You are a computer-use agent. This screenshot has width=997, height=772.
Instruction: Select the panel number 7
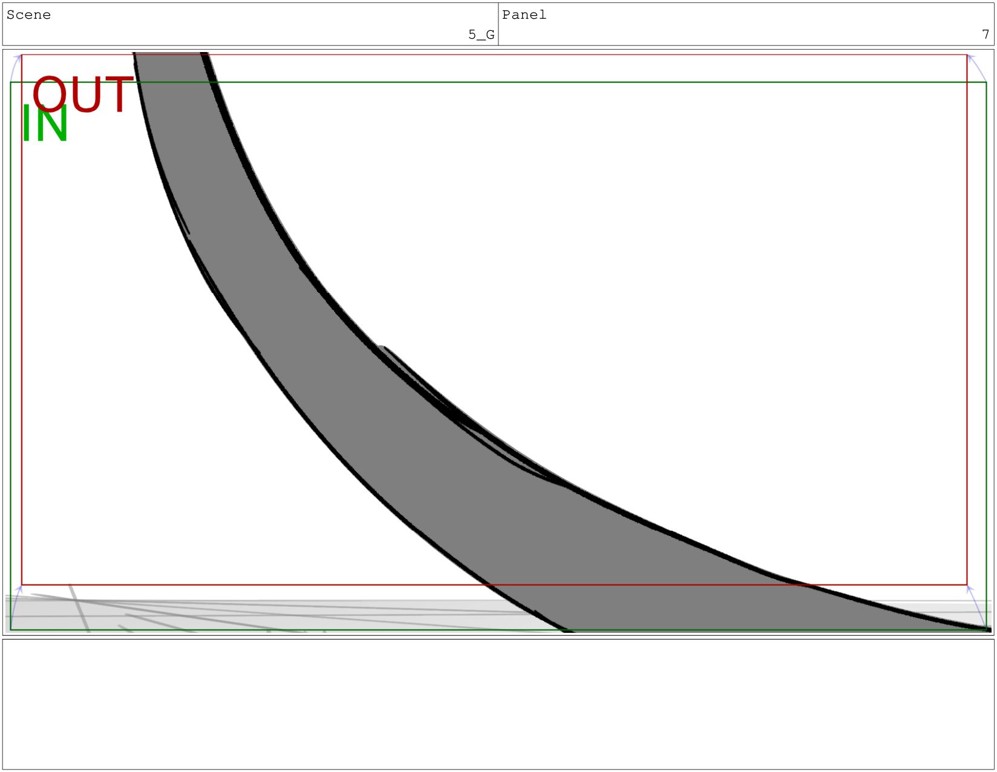tap(986, 34)
